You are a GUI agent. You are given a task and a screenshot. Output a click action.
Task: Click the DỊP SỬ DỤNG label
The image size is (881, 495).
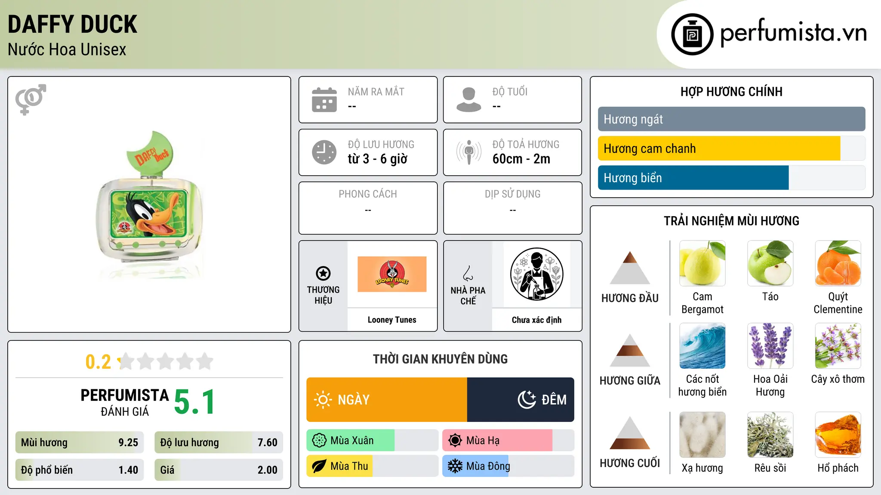pyautogui.click(x=512, y=194)
